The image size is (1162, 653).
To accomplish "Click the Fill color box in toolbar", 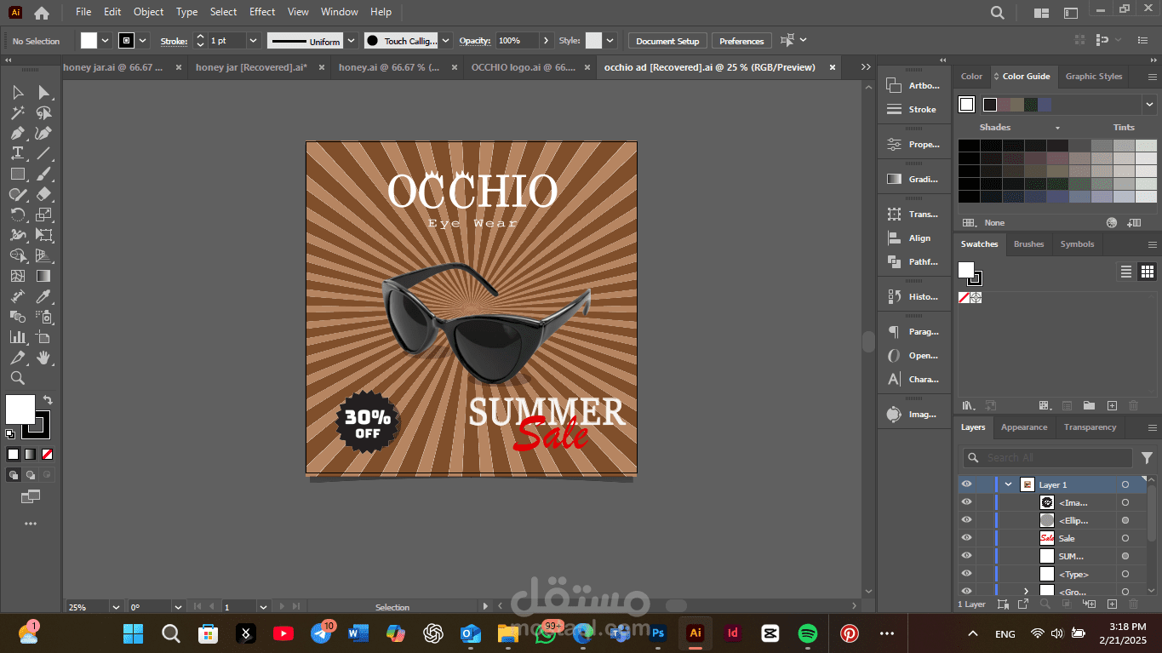I will [20, 410].
